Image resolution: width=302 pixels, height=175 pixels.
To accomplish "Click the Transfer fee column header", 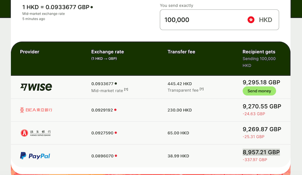I will coord(181,52).
